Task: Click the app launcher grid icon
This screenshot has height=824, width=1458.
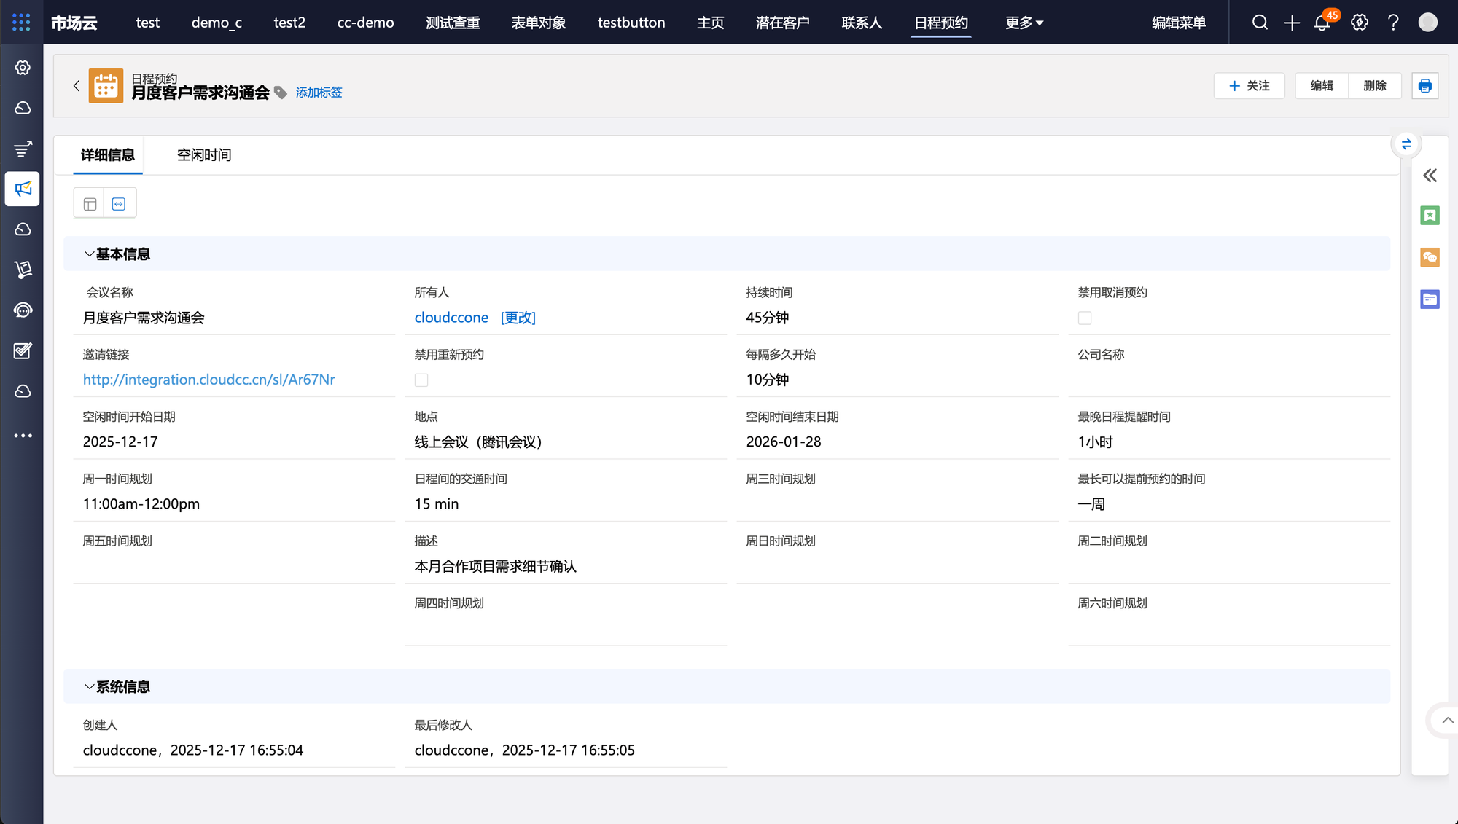Action: [21, 23]
